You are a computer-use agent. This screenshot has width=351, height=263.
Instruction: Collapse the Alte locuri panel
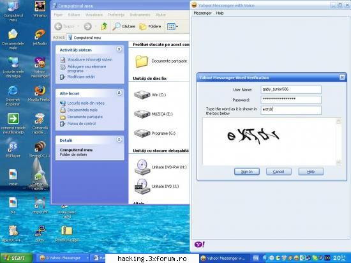point(119,93)
